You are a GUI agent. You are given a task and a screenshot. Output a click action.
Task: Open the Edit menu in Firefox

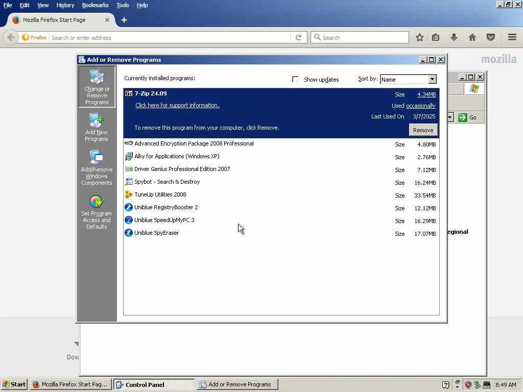pos(25,5)
